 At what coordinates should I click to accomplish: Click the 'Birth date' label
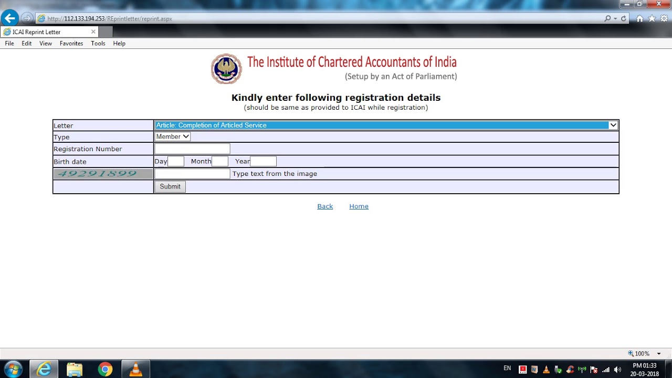70,162
